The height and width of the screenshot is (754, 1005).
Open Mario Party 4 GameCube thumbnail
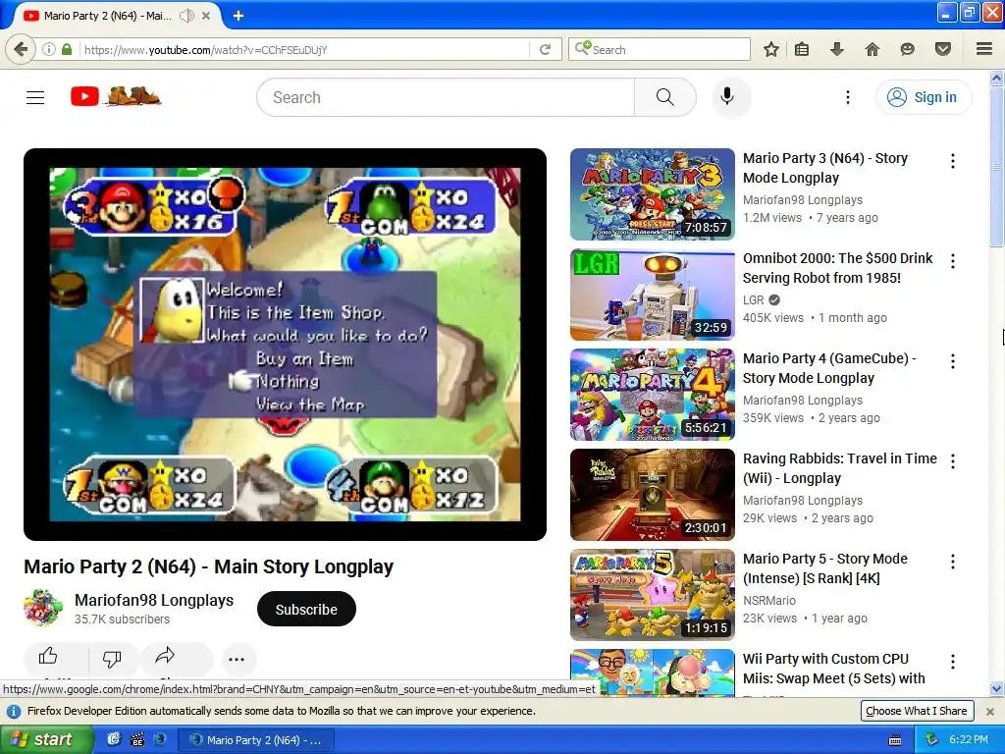[653, 395]
